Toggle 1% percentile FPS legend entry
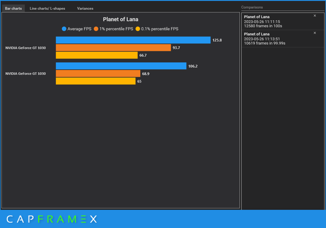 [x=113, y=29]
